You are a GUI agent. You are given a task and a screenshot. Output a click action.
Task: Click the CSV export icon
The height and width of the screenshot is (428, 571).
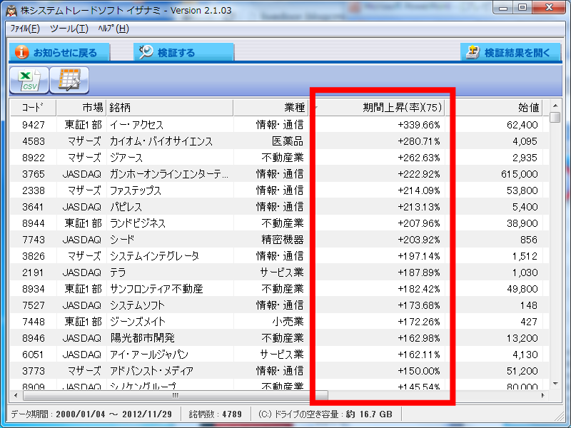29,80
